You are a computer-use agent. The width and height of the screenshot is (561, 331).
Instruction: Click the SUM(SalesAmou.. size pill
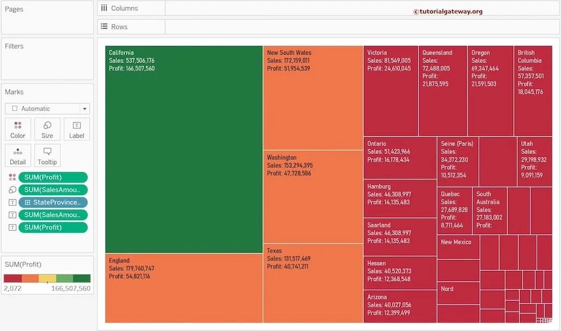(53, 189)
